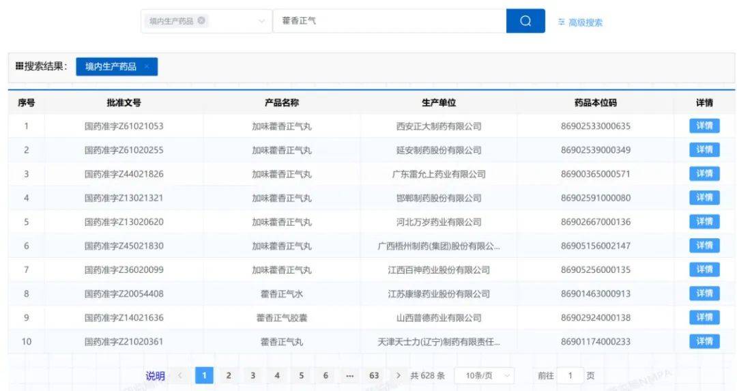This screenshot has width=737, height=391.
Task: Click the 说明 link near pagination
Action: 155,375
